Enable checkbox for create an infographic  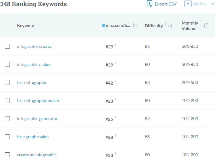coord(7,155)
